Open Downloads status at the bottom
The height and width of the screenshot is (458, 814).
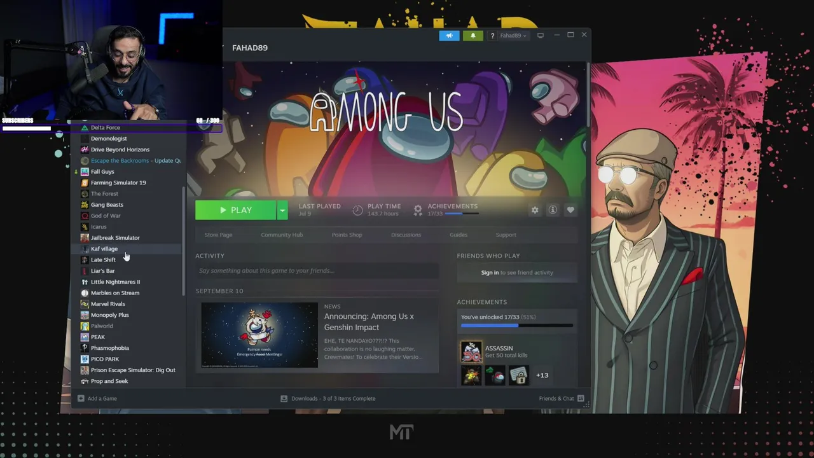tap(328, 399)
